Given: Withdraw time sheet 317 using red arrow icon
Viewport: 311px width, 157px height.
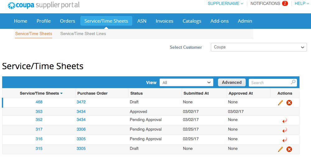Looking at the screenshot, I should (x=285, y=130).
